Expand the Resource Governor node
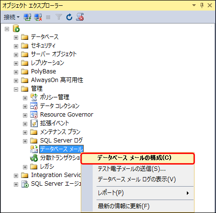This screenshot has height=213, width=216. pyautogui.click(x=25, y=115)
